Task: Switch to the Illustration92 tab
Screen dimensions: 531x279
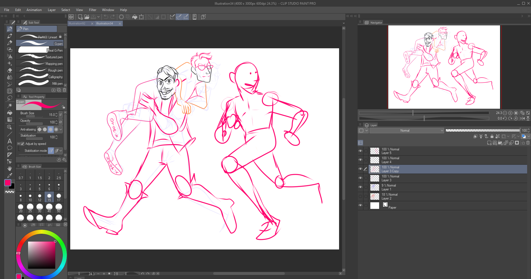Action: tap(77, 23)
